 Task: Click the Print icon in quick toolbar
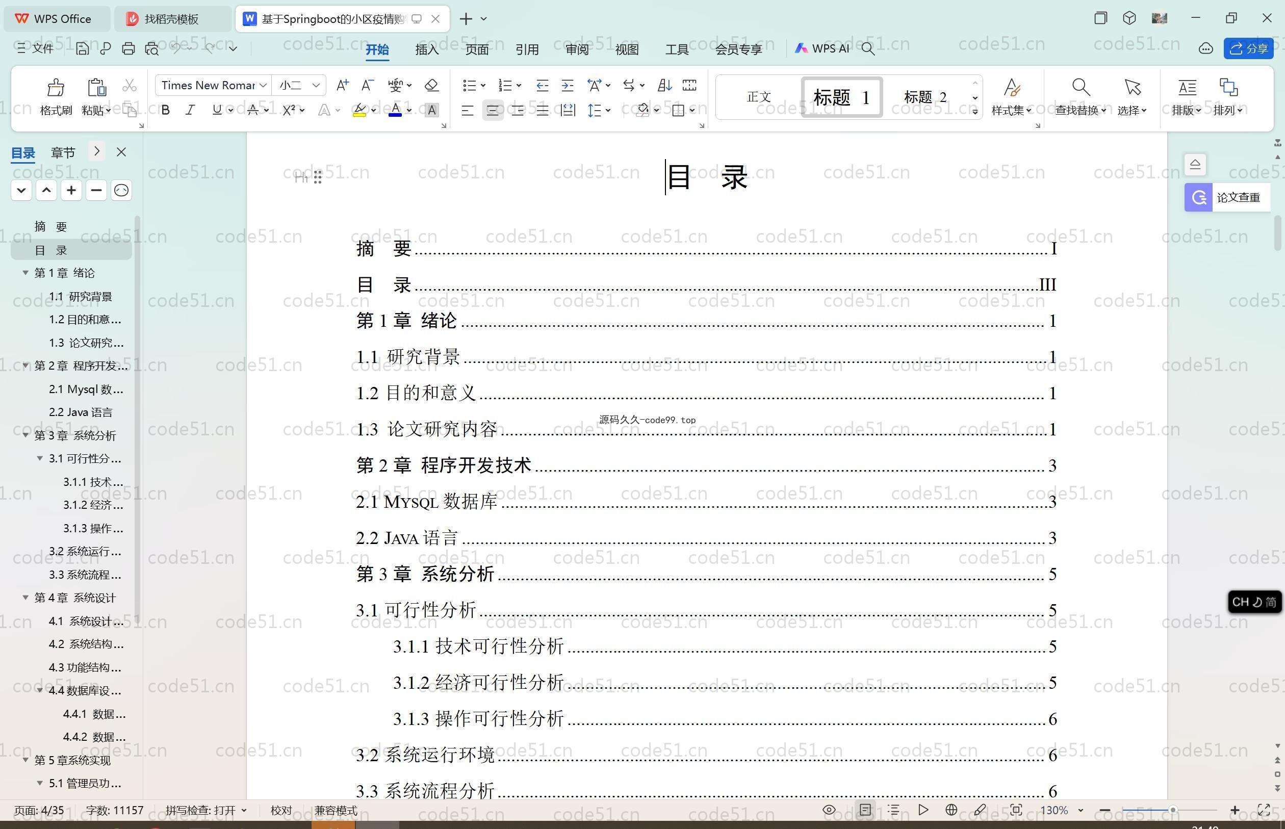click(128, 48)
